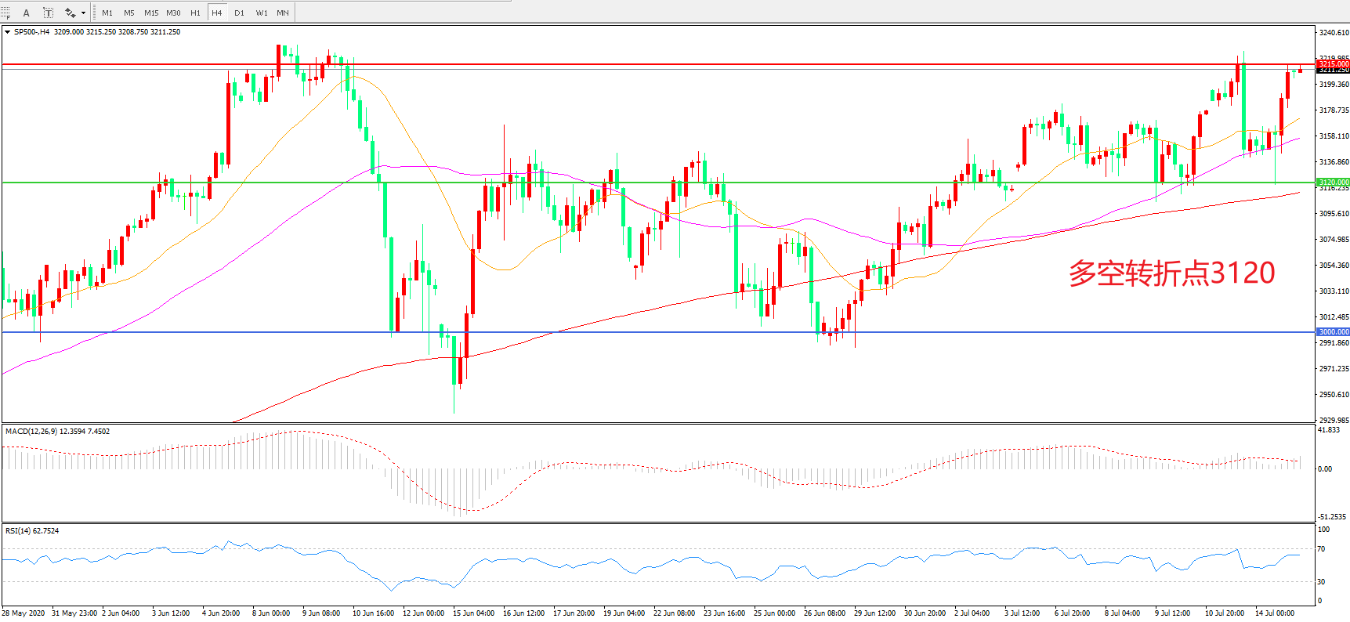Click the MACD(12,26,9) indicator label
This screenshot has height=622, width=1350.
pos(57,432)
